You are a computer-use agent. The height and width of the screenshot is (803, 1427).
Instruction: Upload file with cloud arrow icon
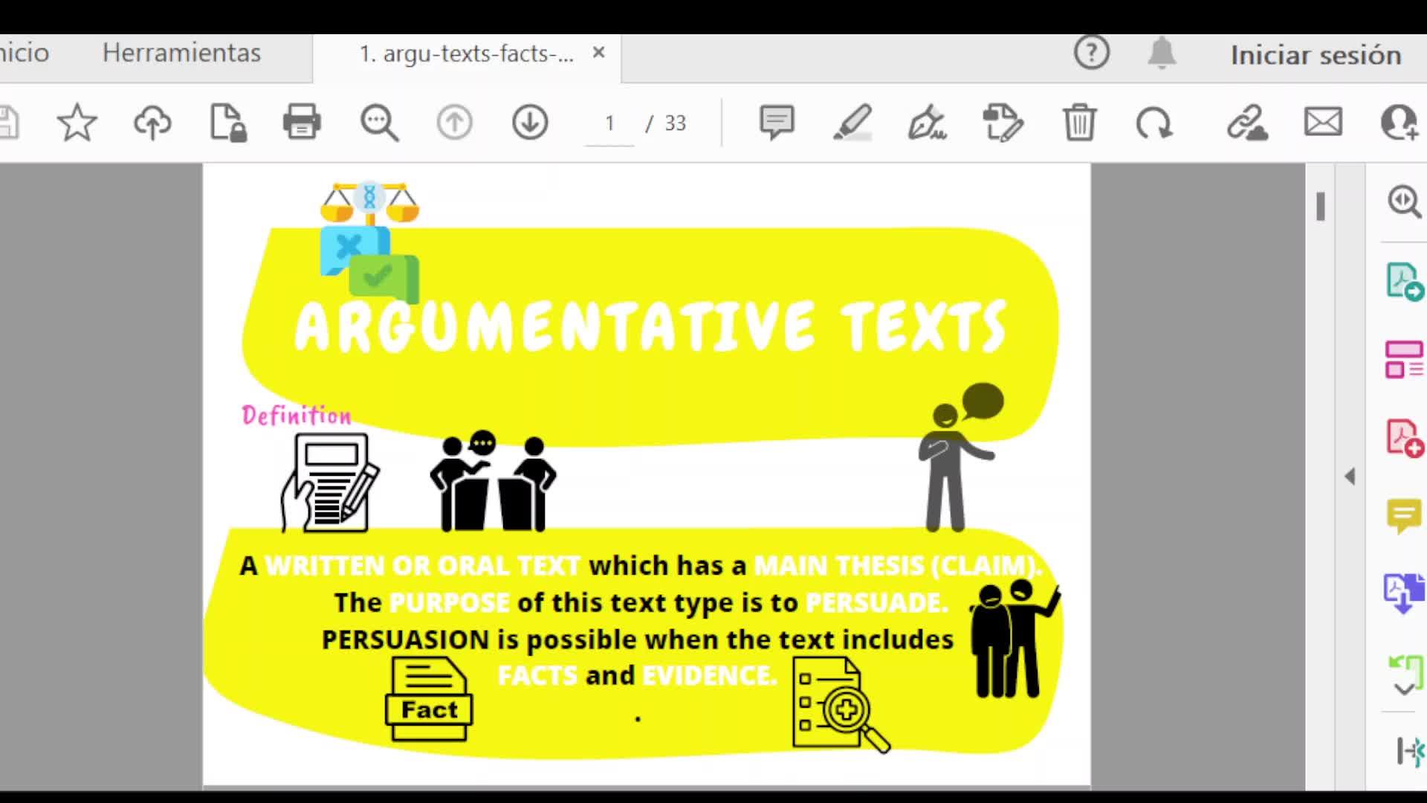click(152, 123)
